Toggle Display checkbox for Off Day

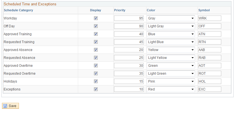click(96, 26)
